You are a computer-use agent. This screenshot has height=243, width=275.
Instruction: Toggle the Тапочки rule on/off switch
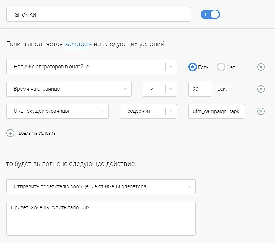(210, 14)
